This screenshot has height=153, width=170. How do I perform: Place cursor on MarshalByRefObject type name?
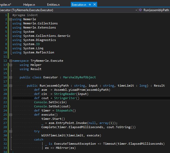(79, 77)
